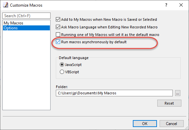Choose VBScript as default language

[62, 72]
